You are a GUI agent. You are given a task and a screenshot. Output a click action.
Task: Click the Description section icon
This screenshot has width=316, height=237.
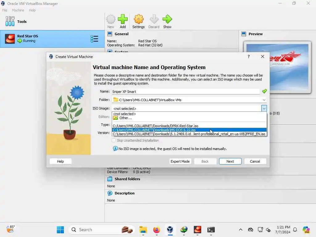click(110, 193)
